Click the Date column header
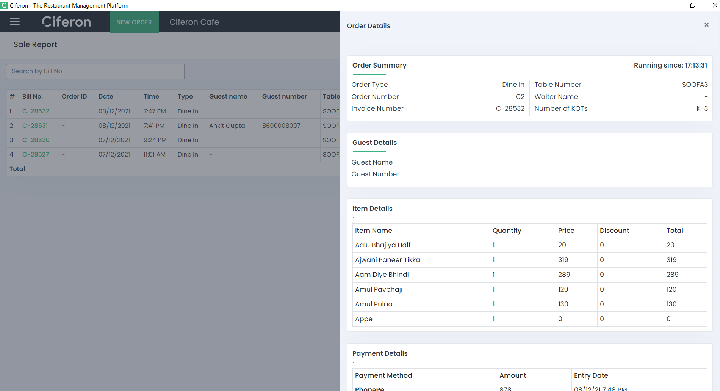The width and height of the screenshot is (720, 391). pyautogui.click(x=106, y=96)
